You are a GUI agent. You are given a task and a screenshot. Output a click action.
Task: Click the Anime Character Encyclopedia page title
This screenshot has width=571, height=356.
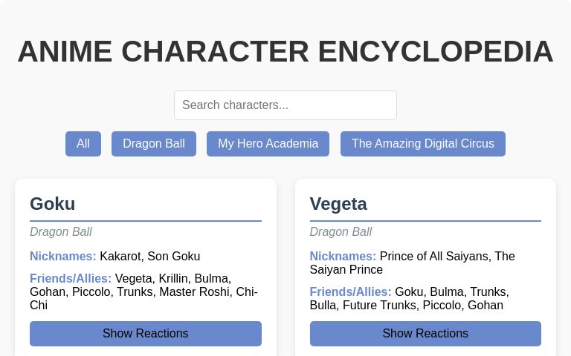tap(285, 52)
